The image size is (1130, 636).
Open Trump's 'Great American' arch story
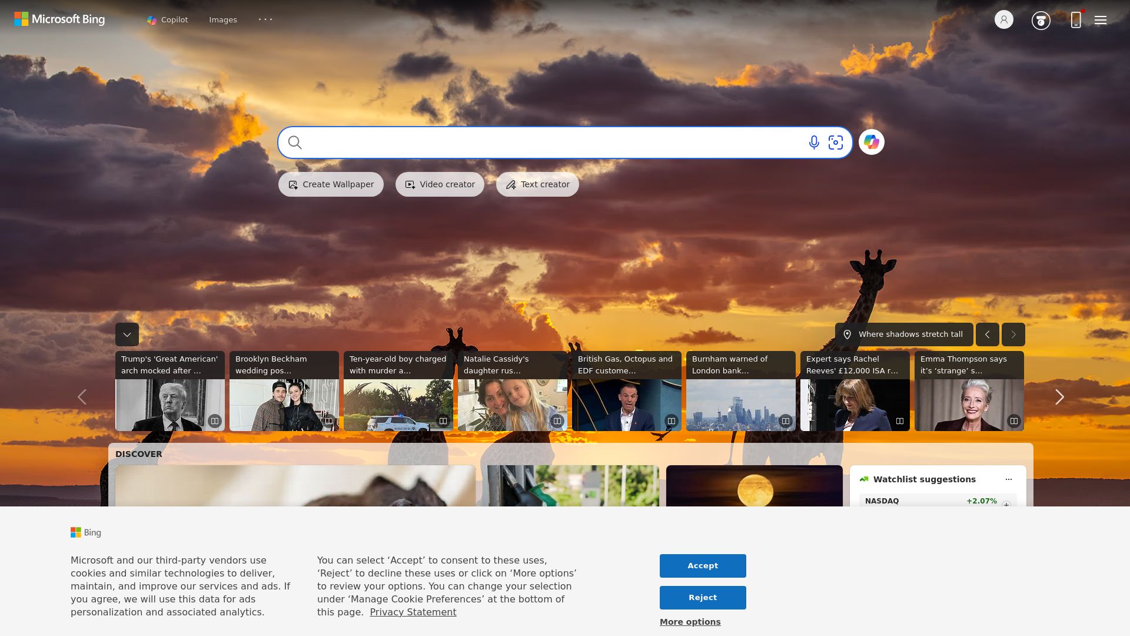click(x=170, y=391)
